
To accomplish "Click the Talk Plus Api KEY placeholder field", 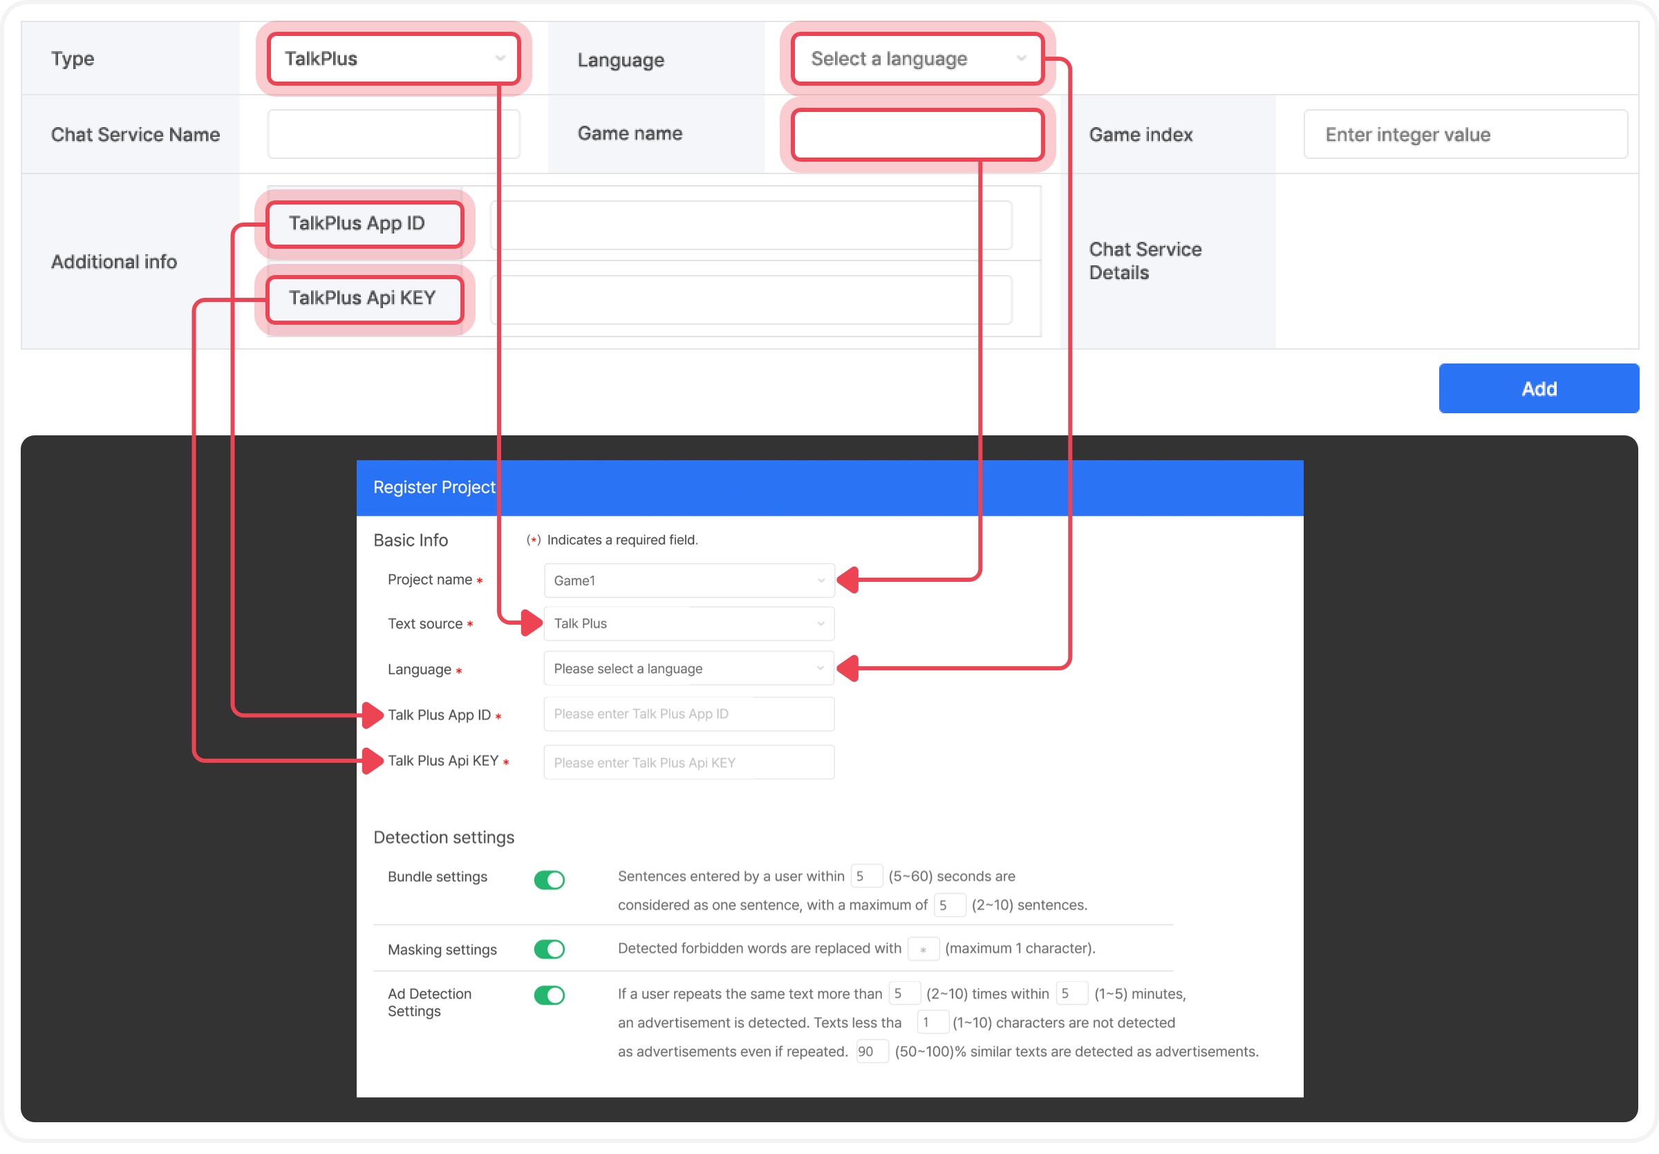I will pyautogui.click(x=688, y=763).
